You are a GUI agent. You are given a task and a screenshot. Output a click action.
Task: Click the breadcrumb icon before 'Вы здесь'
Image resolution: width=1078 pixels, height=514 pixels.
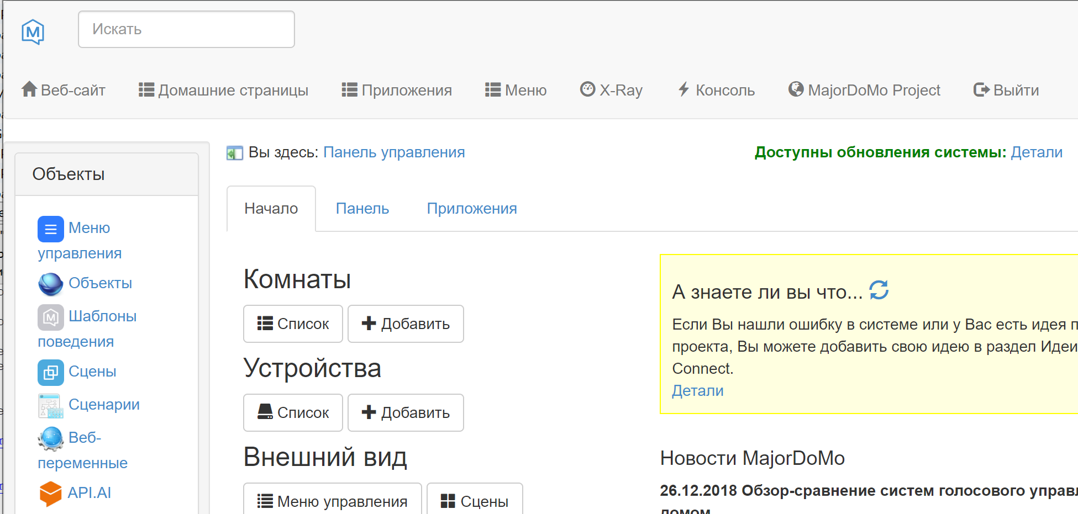tap(235, 153)
